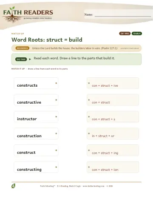Click the 'constructs' word card

(x=36, y=83)
